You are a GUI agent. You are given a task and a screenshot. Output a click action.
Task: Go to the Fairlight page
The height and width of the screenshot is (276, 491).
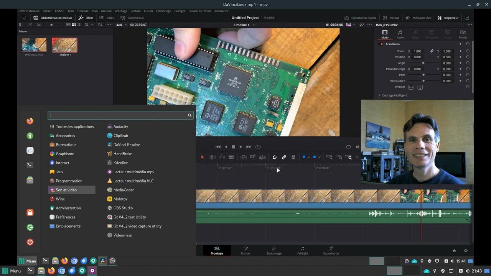[x=303, y=251]
